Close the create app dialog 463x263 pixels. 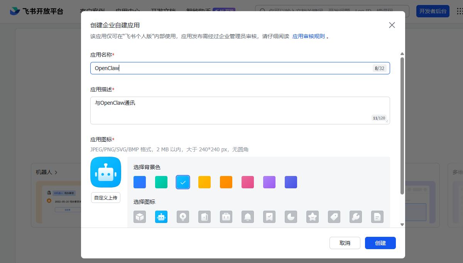click(x=392, y=25)
